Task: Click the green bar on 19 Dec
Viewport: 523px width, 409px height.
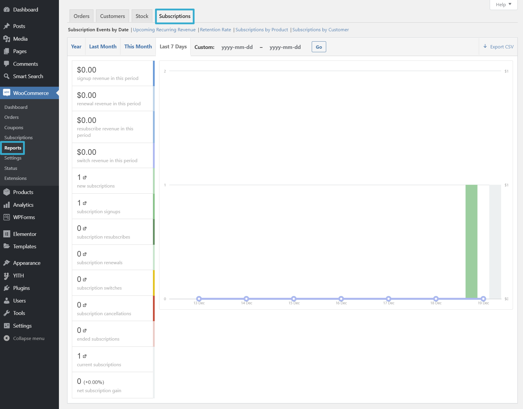Action: [x=471, y=242]
